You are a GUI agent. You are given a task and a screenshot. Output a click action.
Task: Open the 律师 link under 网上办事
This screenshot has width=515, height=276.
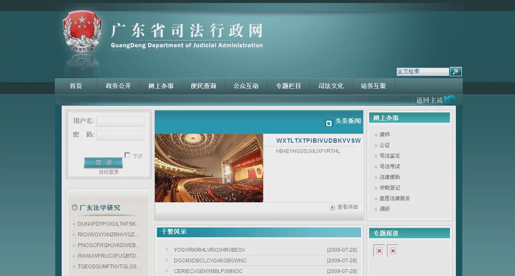coord(384,135)
